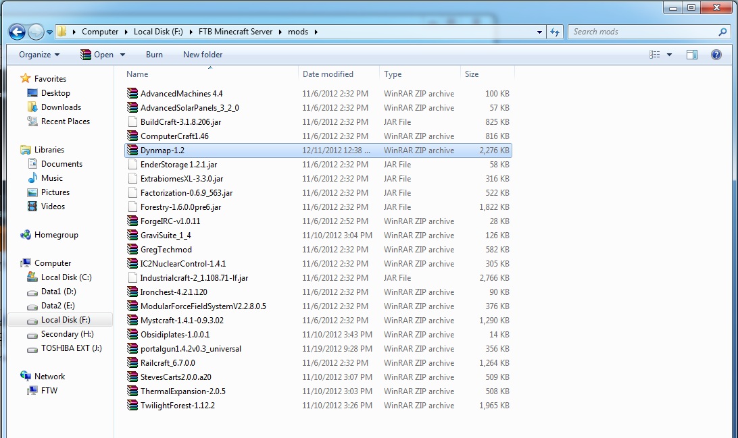Sort by the Size column header
The height and width of the screenshot is (438, 738).
pos(472,74)
